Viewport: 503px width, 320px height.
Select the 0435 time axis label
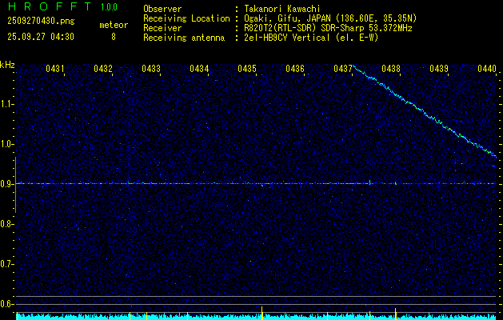coord(247,68)
